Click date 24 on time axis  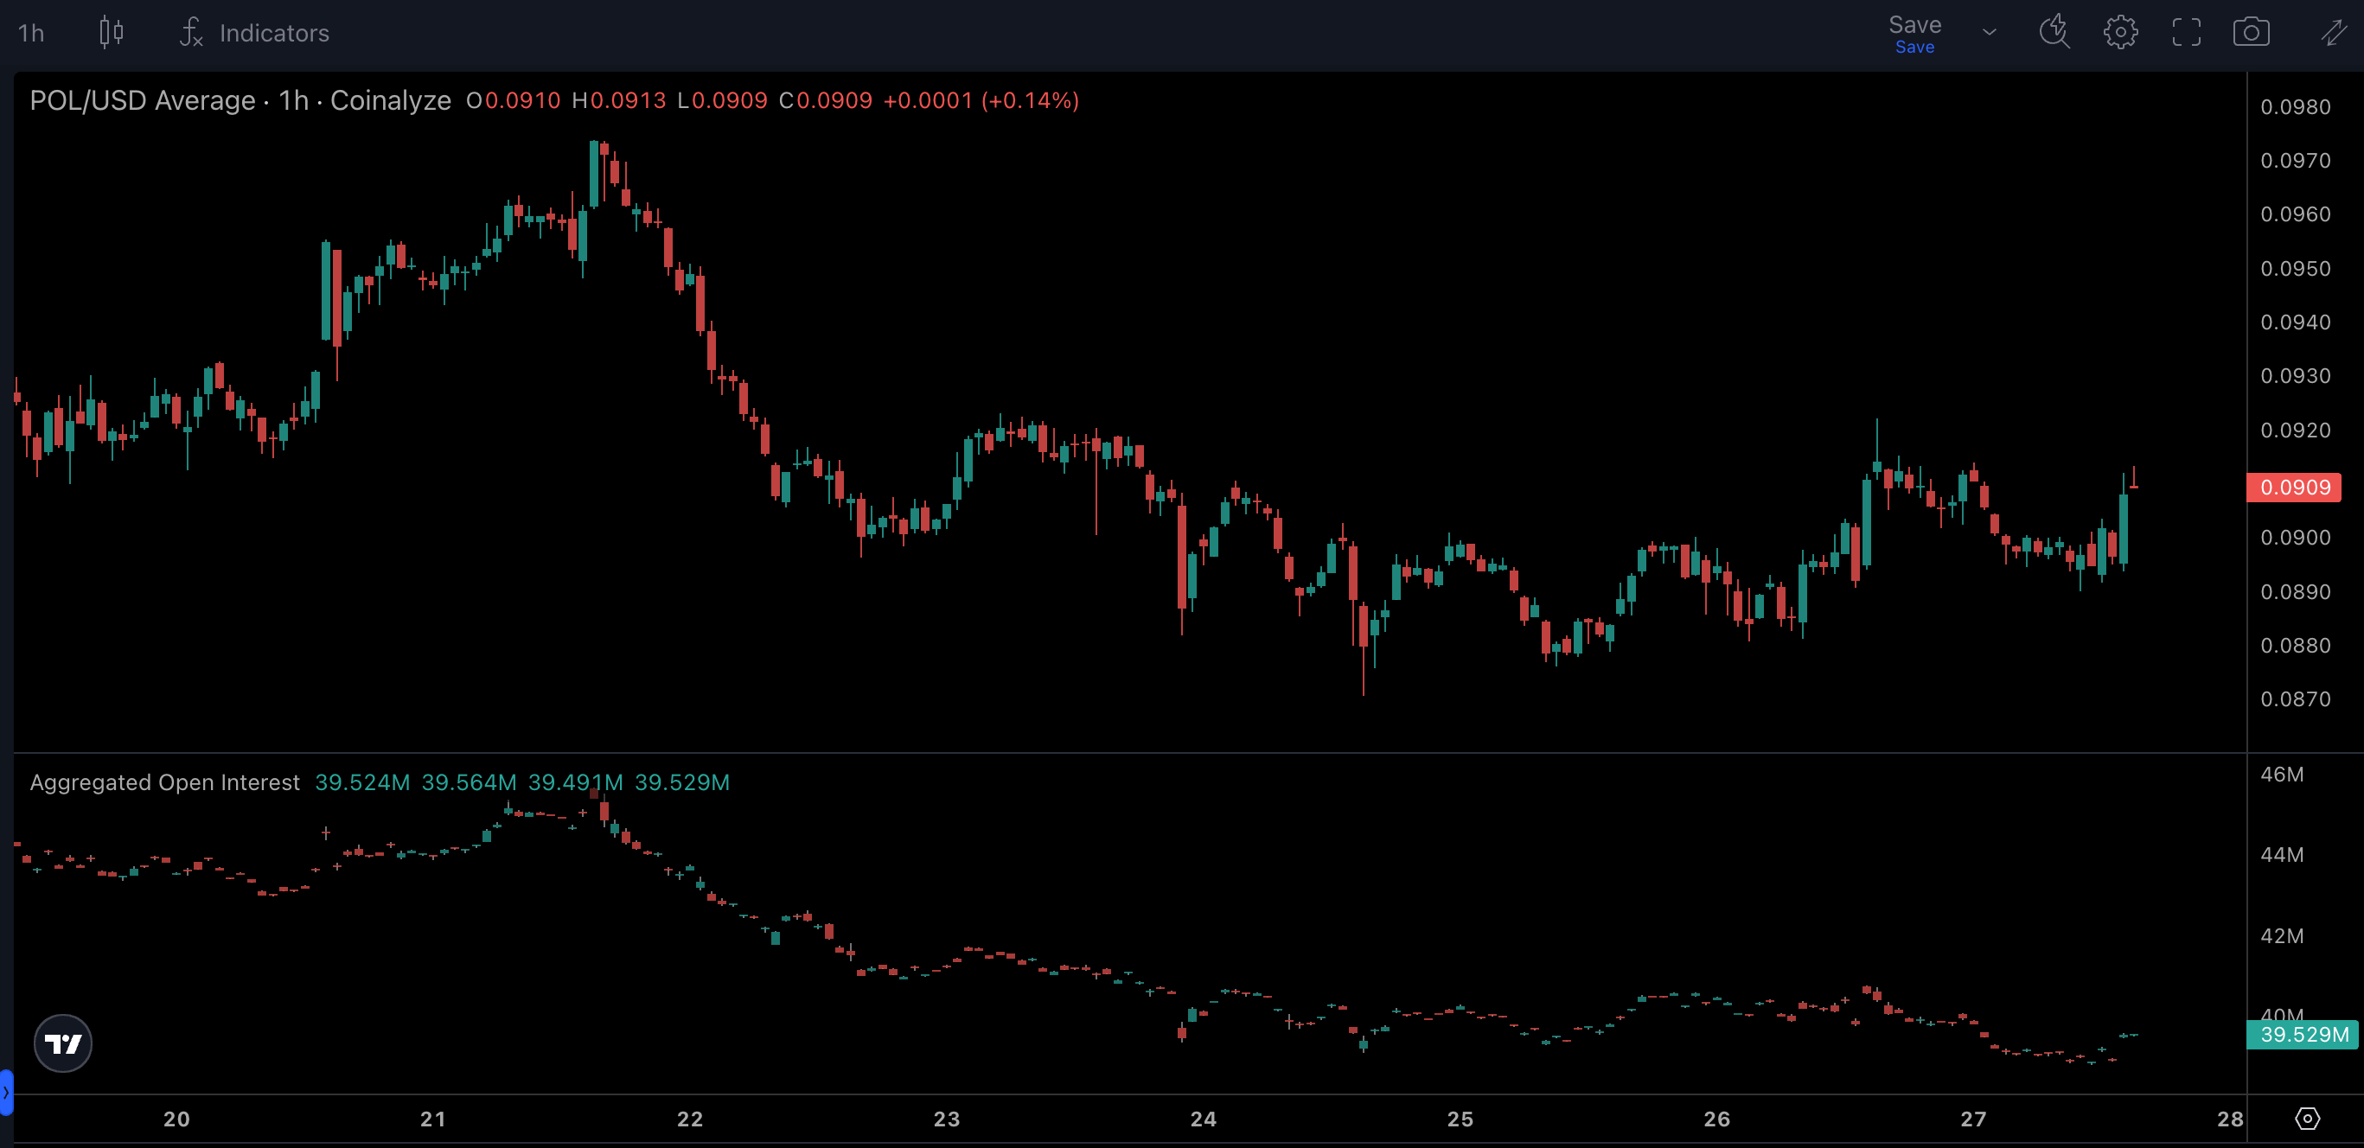tap(1203, 1119)
